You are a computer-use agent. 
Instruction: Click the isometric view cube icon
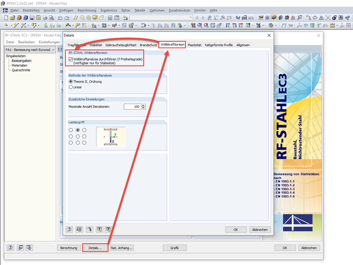[213, 25]
